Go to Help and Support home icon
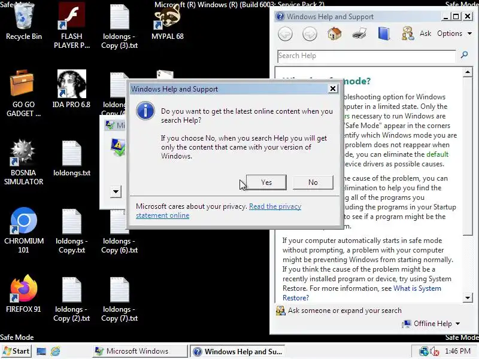479x359 pixels. [334, 34]
